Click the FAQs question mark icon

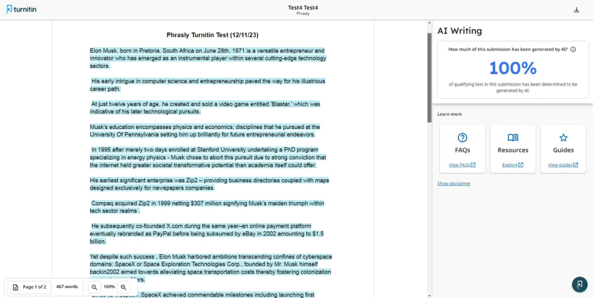click(x=462, y=137)
